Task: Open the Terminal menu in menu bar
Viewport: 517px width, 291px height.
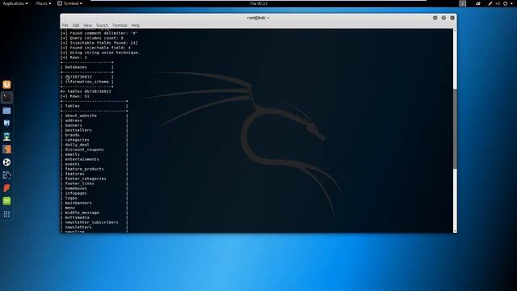Action: click(120, 25)
